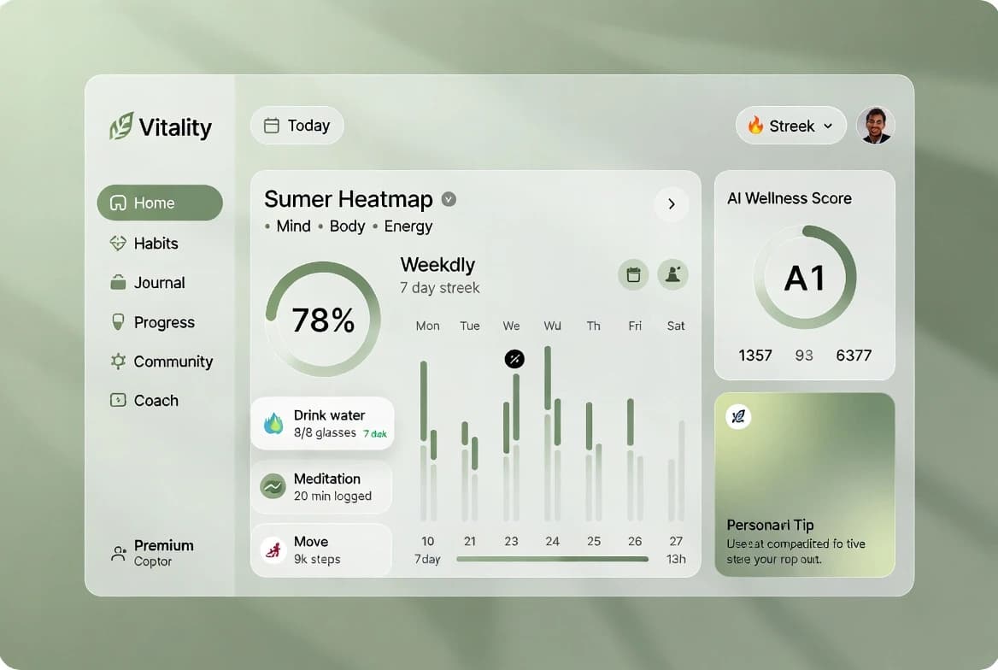The width and height of the screenshot is (998, 670).
Task: Expand the Sumer Heatmap title dropdown
Action: [449, 199]
